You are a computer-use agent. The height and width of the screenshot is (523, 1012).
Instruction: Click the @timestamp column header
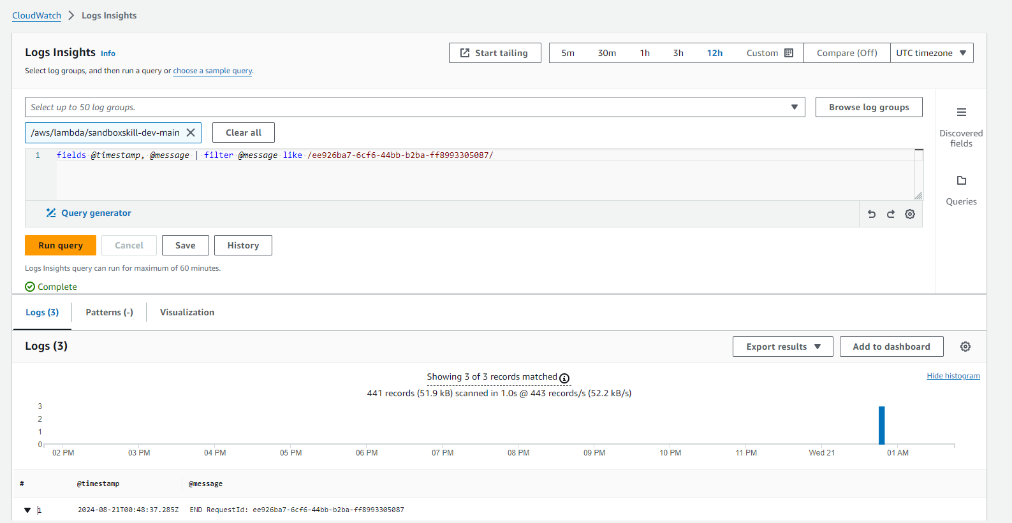point(98,484)
